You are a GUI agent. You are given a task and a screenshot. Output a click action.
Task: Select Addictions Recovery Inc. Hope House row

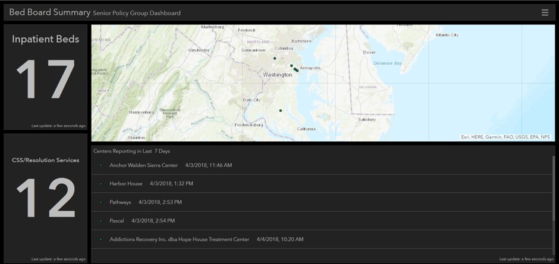(322, 239)
